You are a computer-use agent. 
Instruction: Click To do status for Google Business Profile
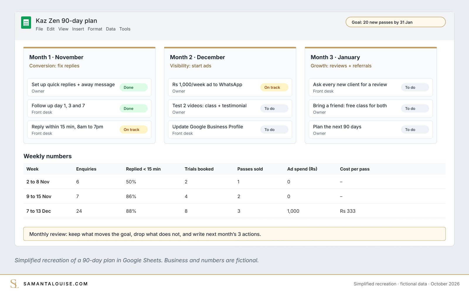click(274, 130)
